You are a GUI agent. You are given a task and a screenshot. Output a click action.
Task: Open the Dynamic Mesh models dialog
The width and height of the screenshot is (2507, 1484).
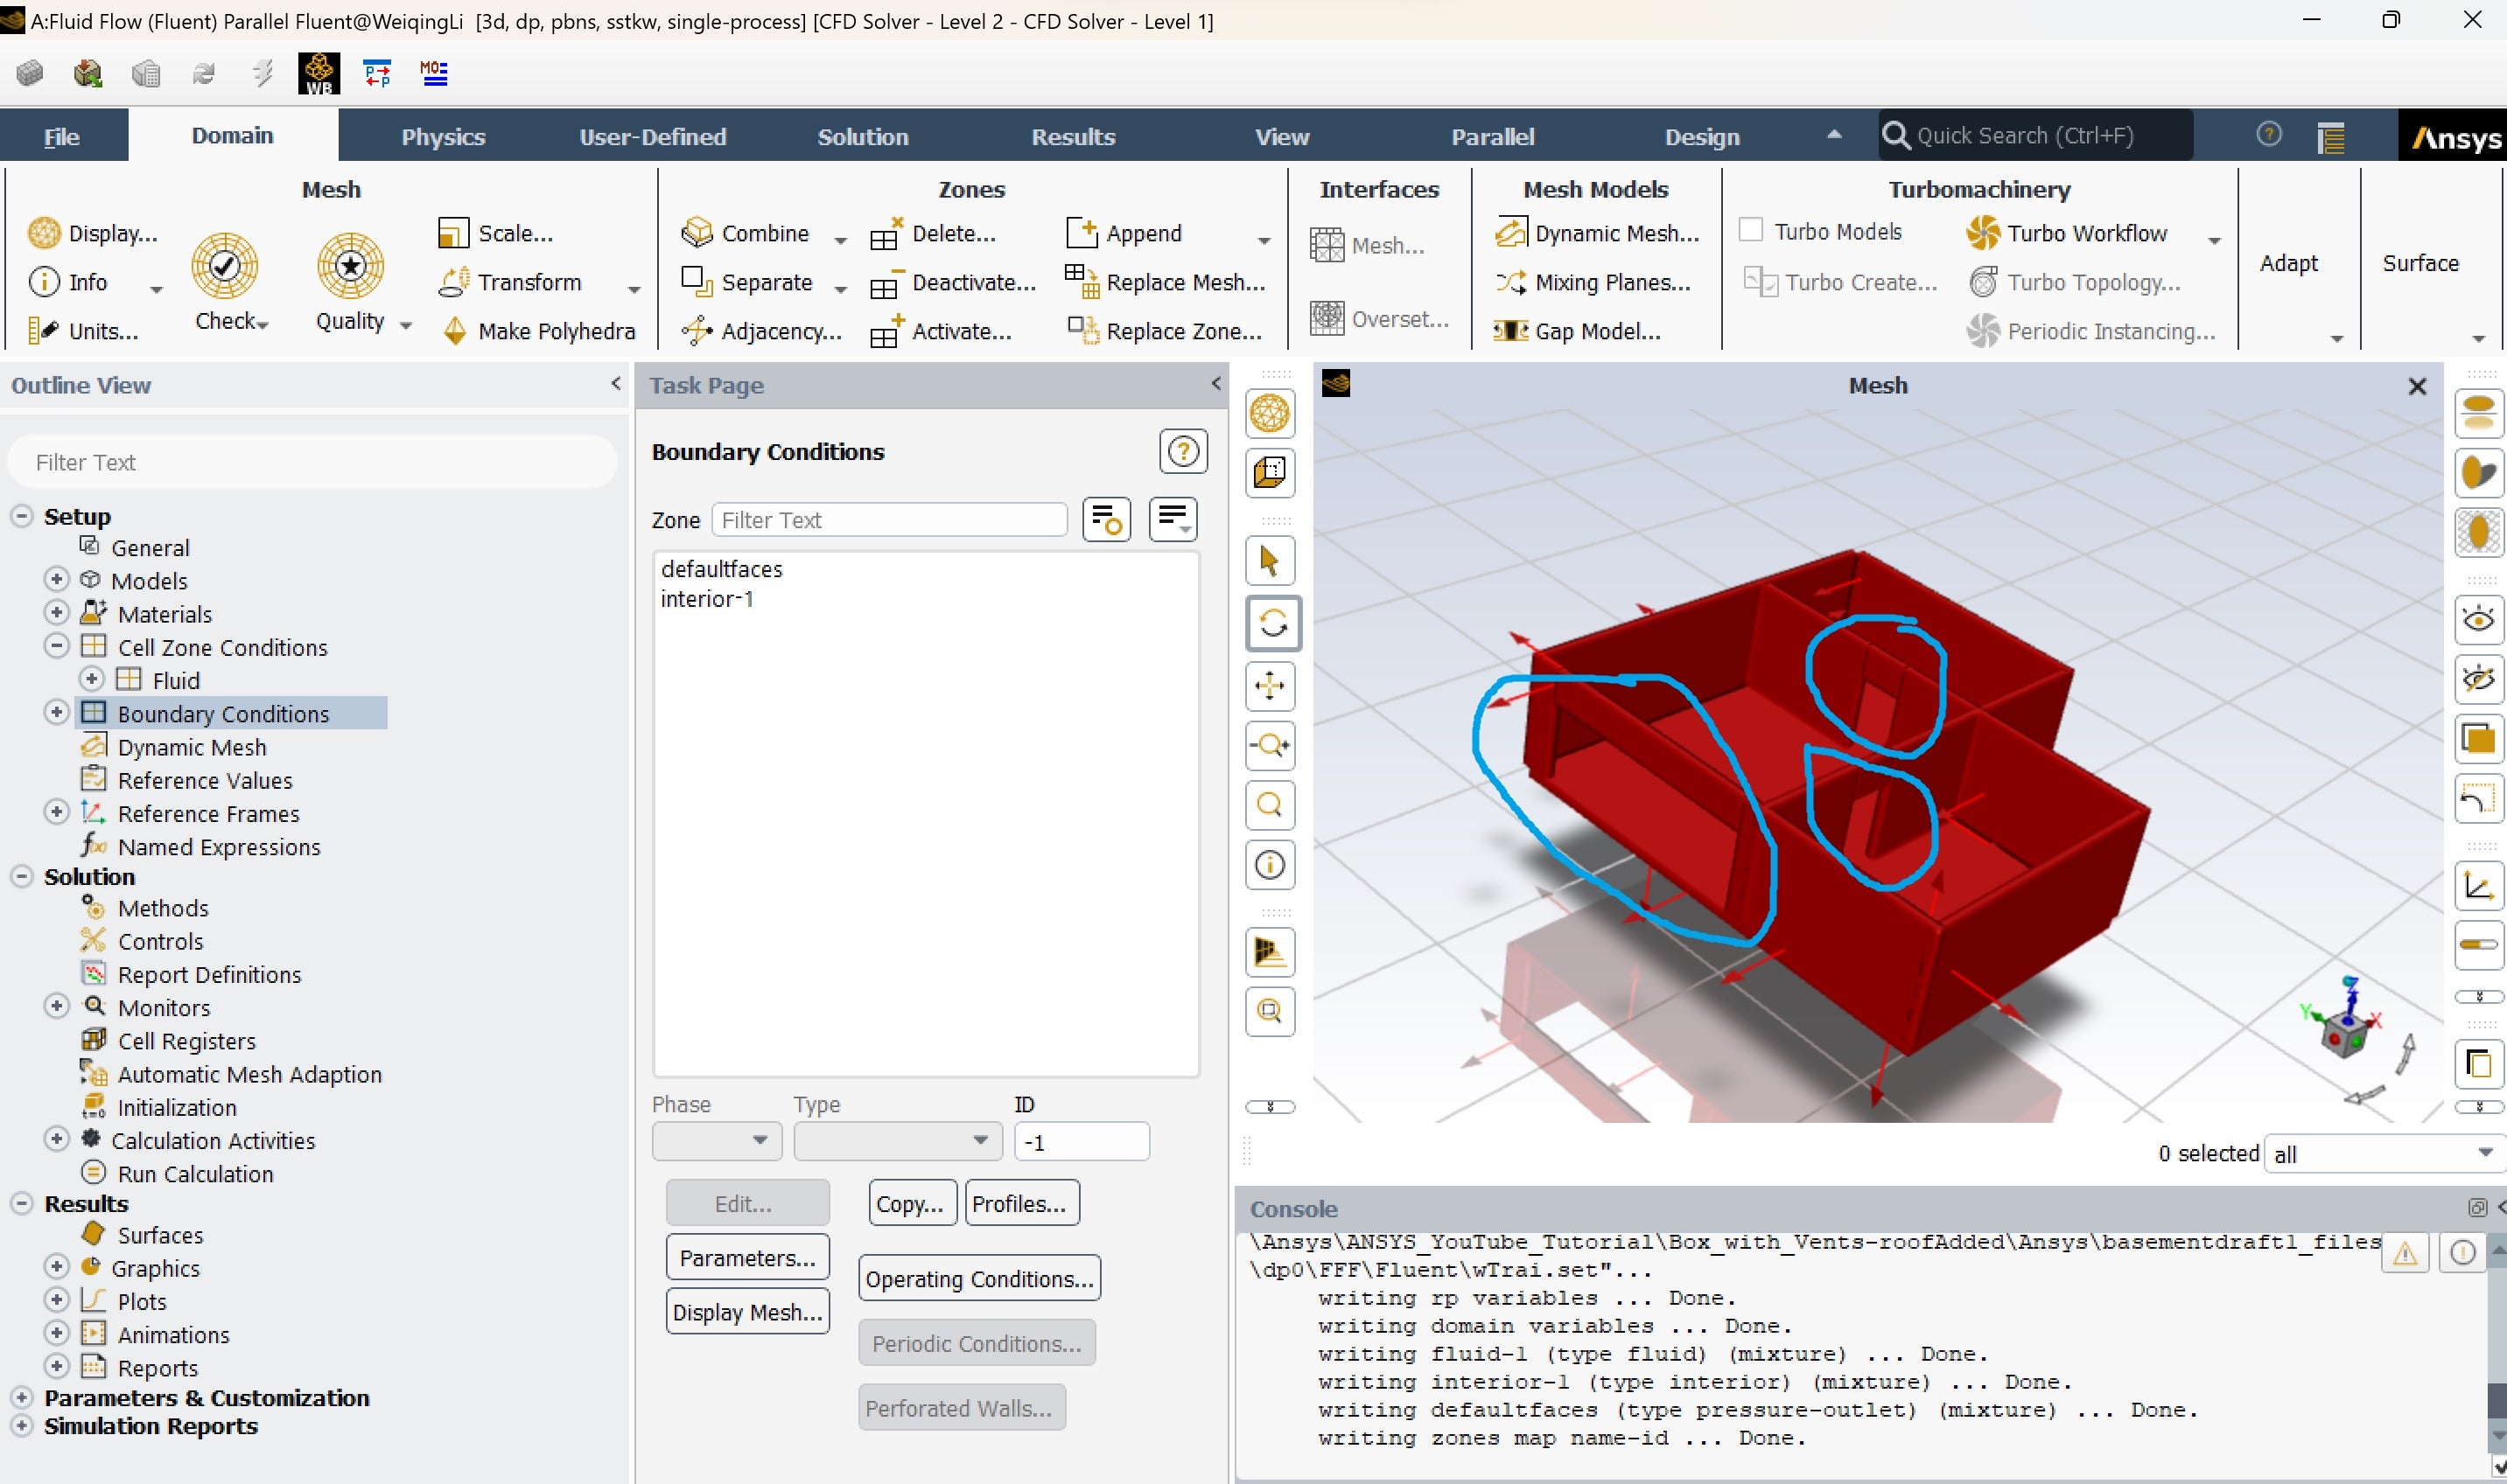[x=1598, y=233]
